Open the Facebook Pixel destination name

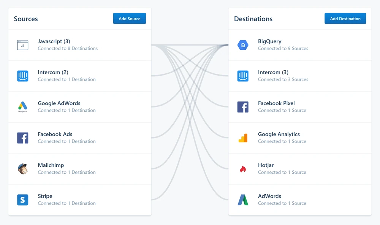pos(276,103)
